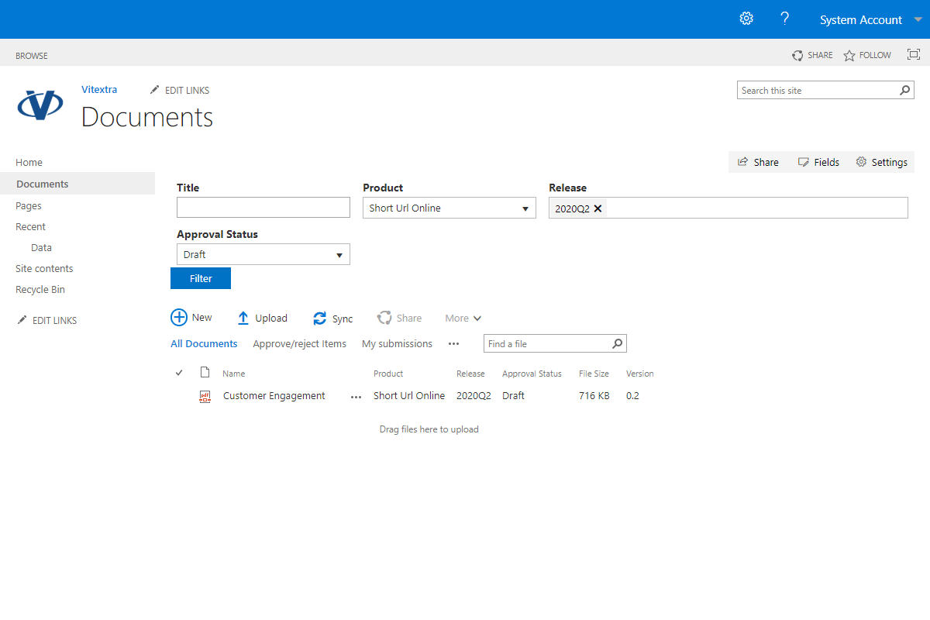Viewport: 930px width, 620px height.
Task: Click the Sync icon
Action: [x=319, y=319]
